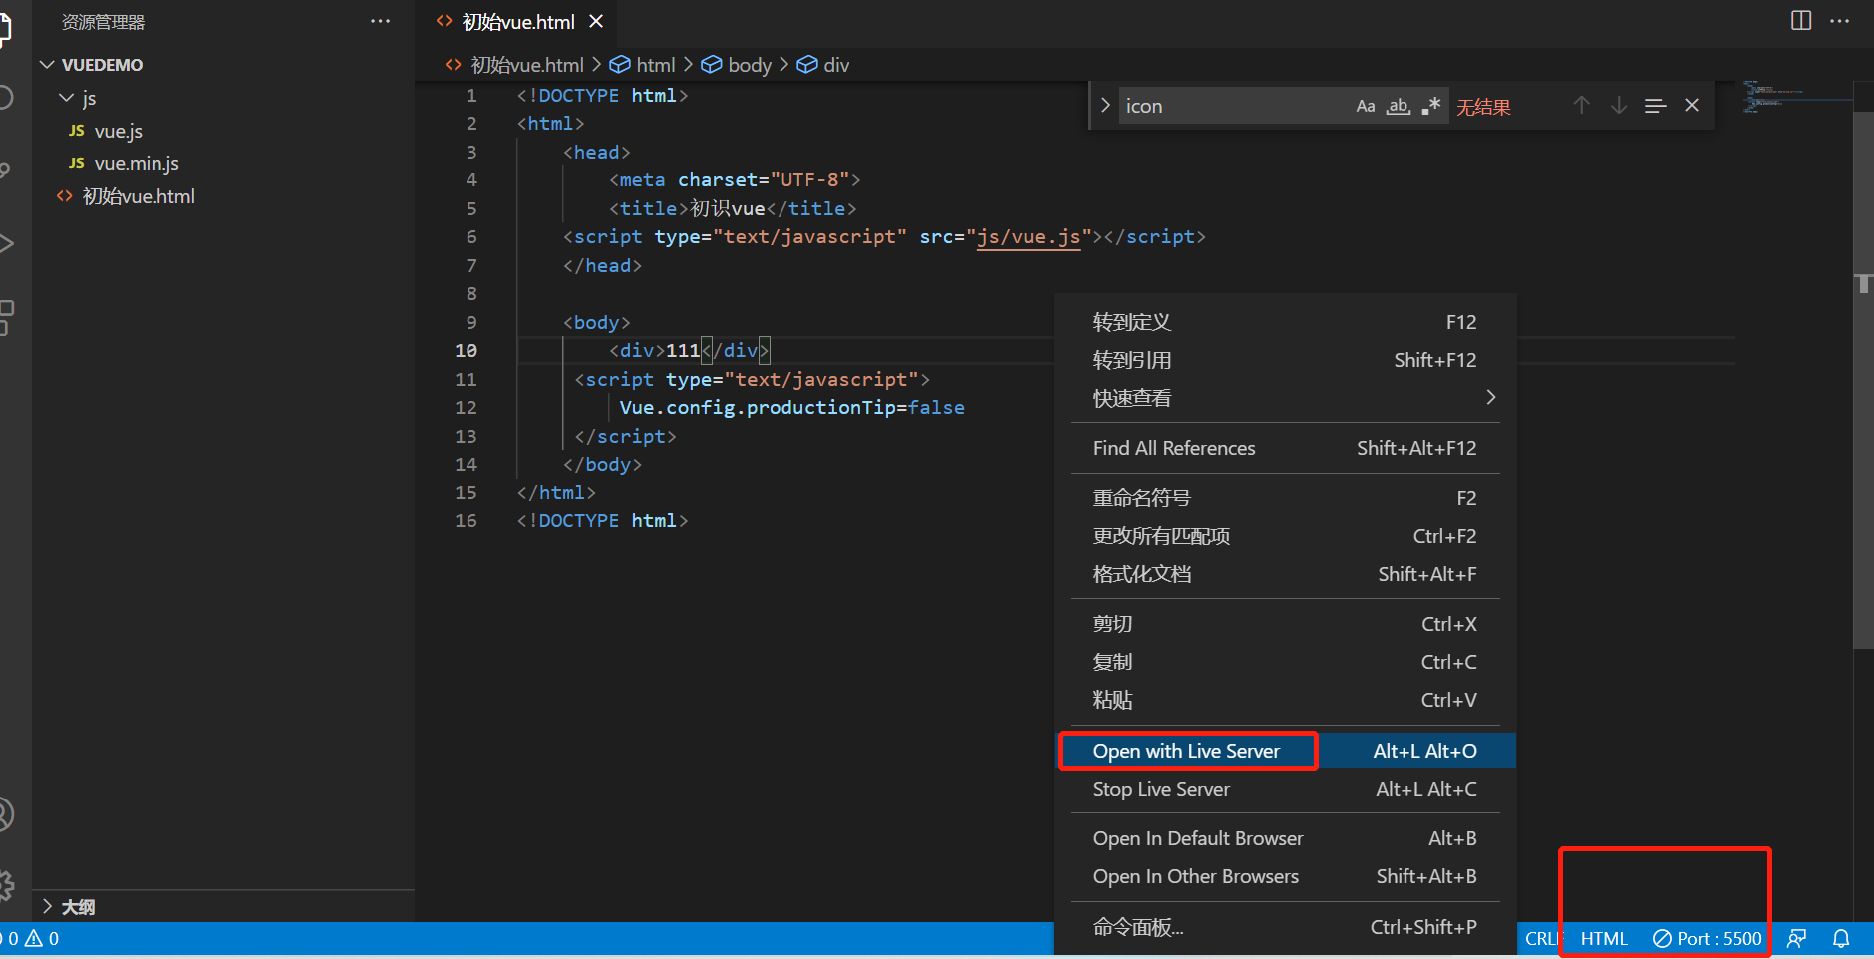Choose 剪切 from context menu
Viewport: 1874px width, 959px height.
[1285, 624]
